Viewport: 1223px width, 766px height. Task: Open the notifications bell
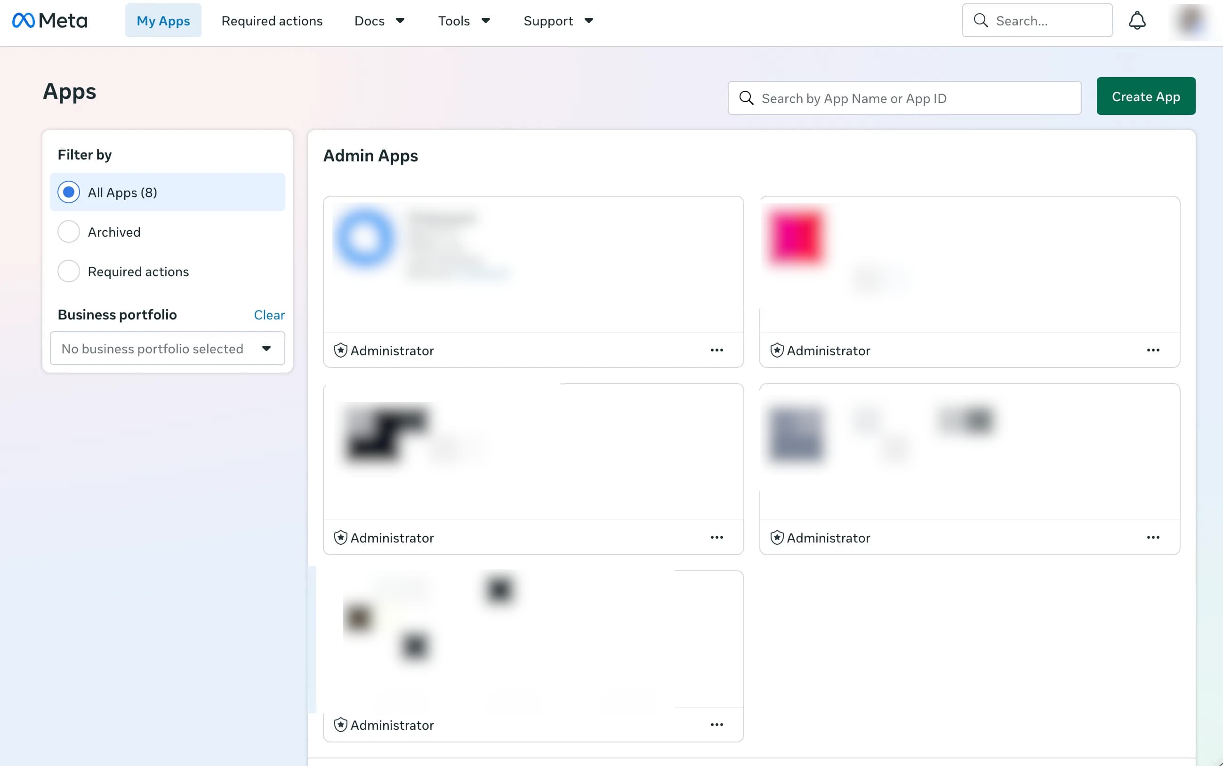(1137, 21)
